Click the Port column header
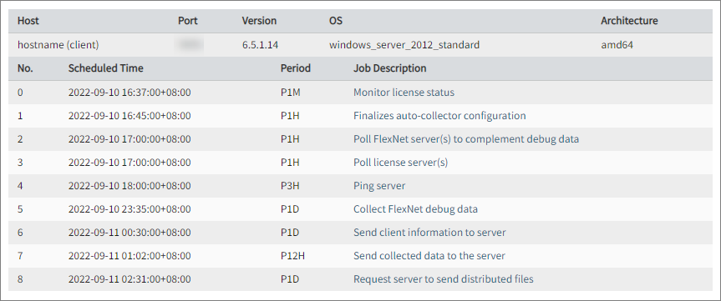This screenshot has height=301, width=721. [x=188, y=21]
